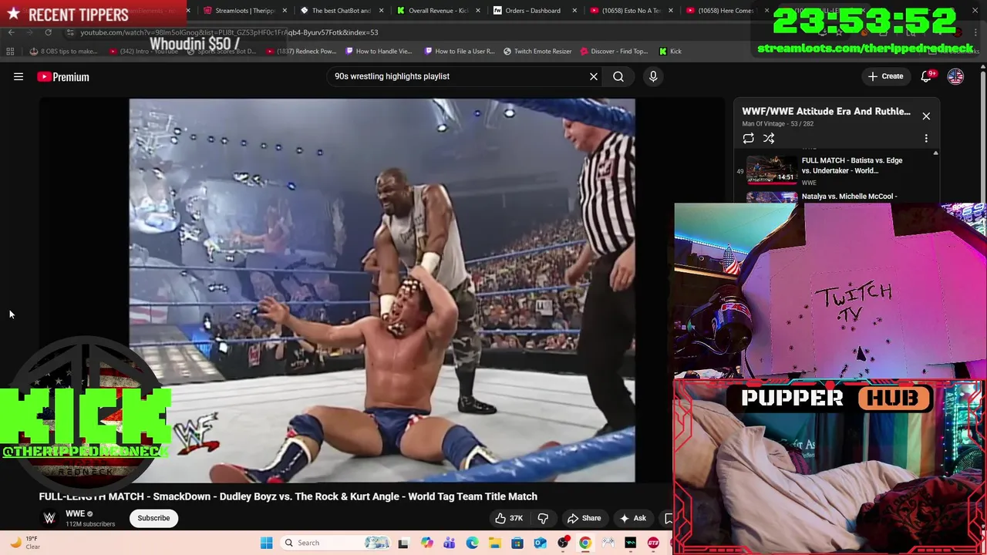Open playlist more options menu
The image size is (987, 555).
[x=926, y=138]
